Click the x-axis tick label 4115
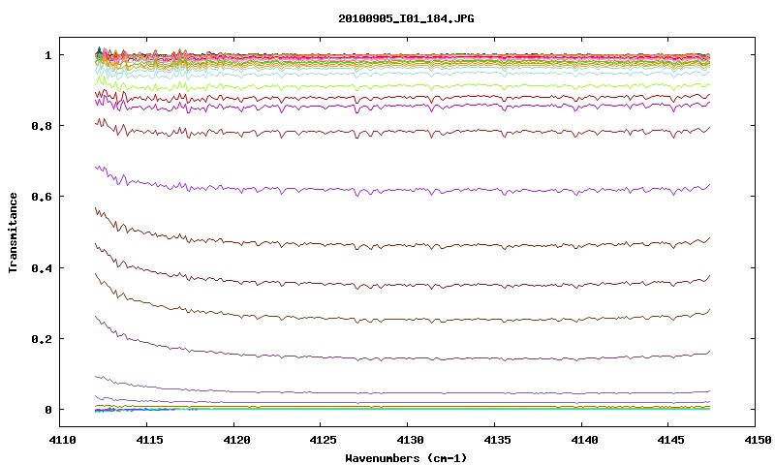The width and height of the screenshot is (775, 465). [149, 440]
